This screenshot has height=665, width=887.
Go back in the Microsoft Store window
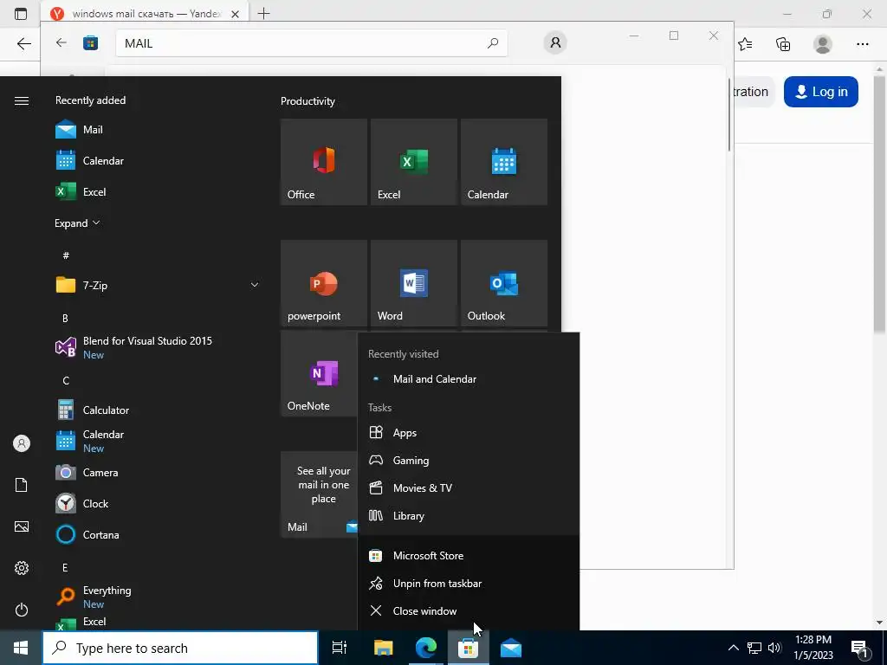pyautogui.click(x=62, y=43)
